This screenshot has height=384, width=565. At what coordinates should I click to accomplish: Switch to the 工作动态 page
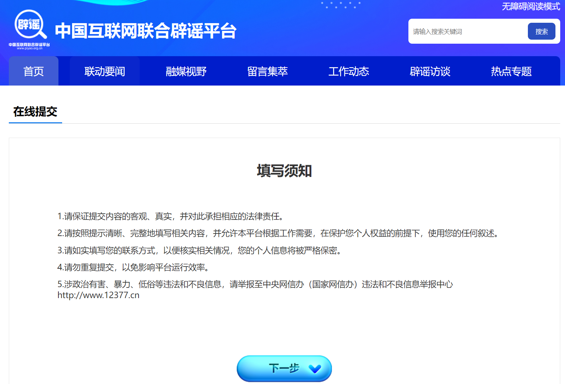pos(348,71)
